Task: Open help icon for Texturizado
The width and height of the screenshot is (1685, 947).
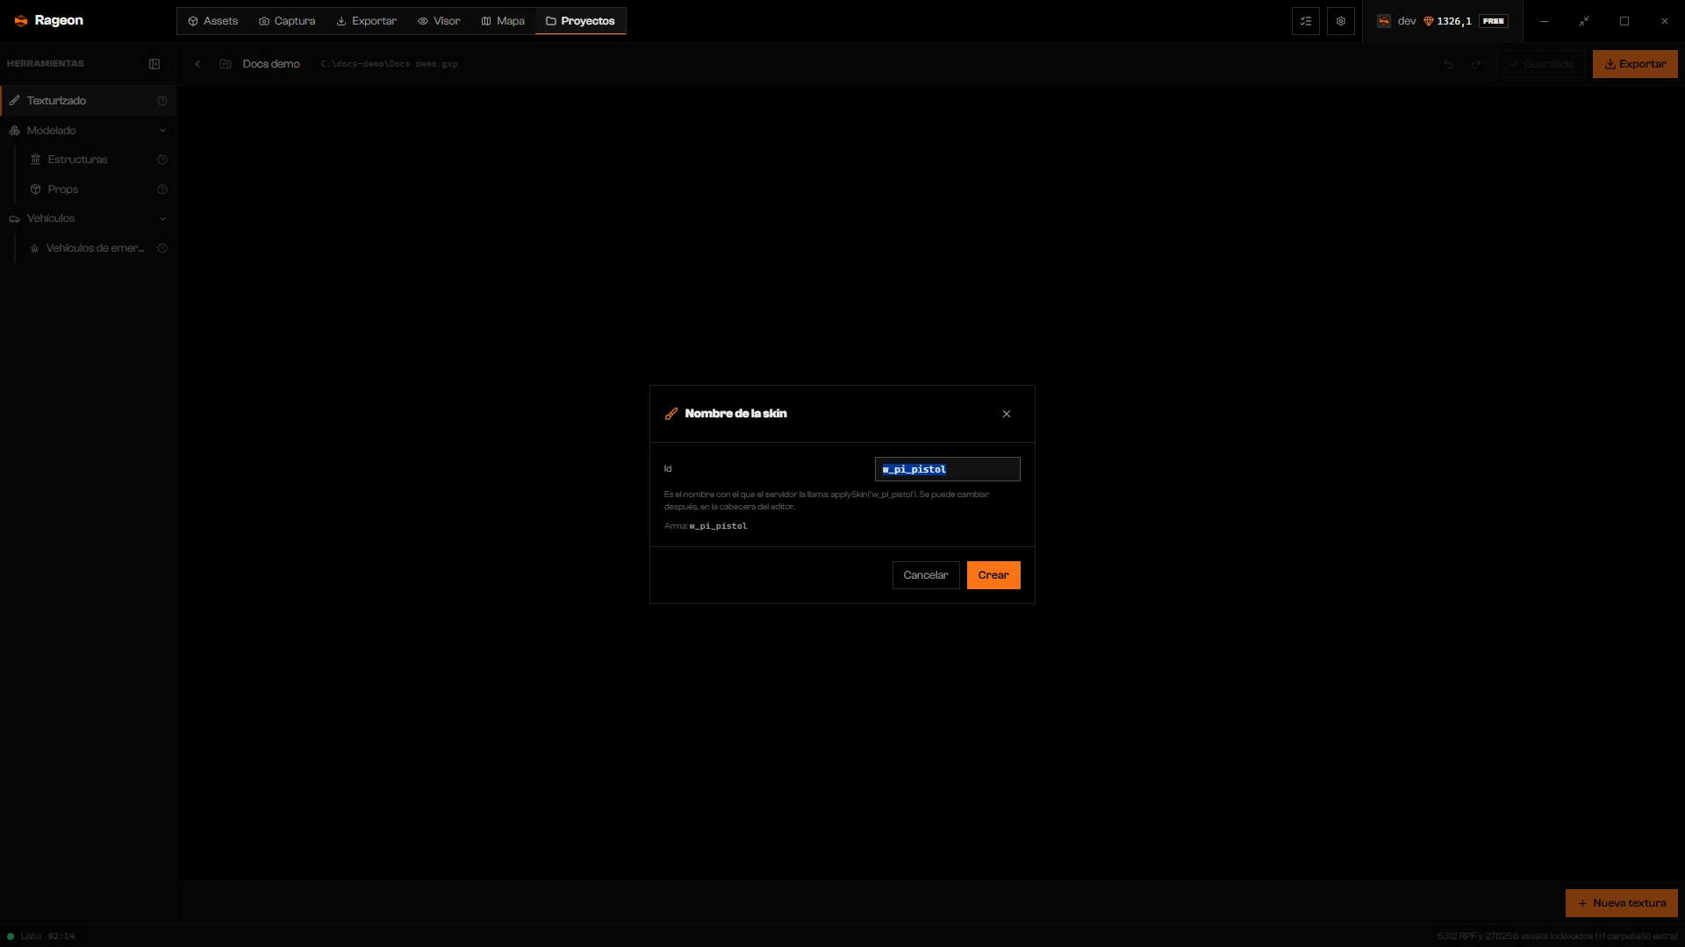Action: point(162,101)
